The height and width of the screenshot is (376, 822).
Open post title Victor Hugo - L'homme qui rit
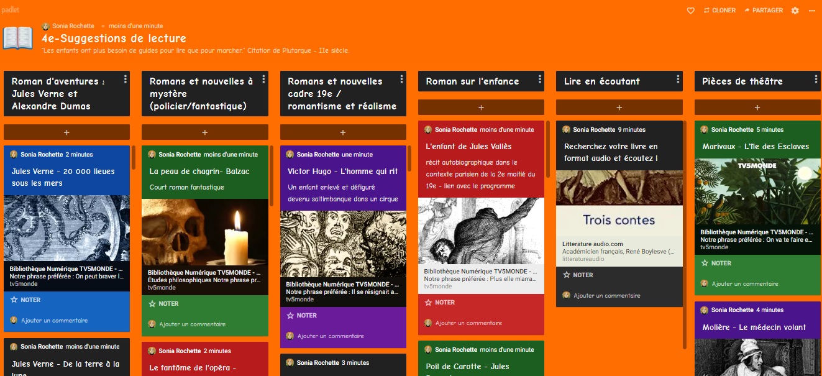point(343,172)
